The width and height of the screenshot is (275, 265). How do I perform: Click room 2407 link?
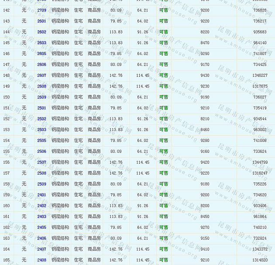[x=41, y=249]
